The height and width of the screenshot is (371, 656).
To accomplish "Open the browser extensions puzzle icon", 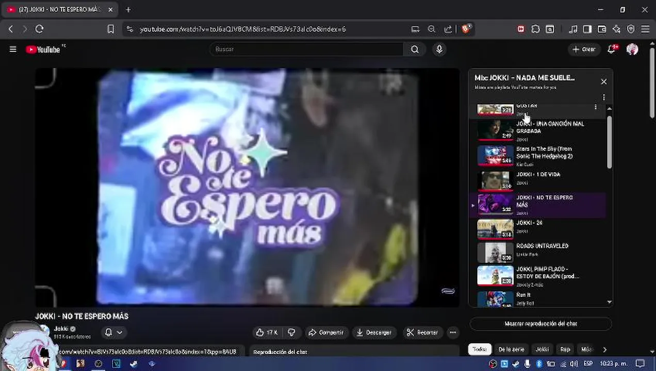I will pos(535,29).
